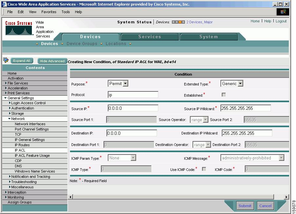Switch to the Services tab
This screenshot has width=296, height=214.
tap(150, 36)
